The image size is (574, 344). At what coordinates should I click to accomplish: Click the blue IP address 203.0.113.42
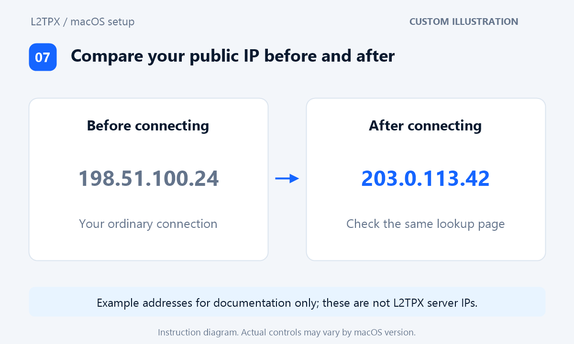pyautogui.click(x=425, y=178)
